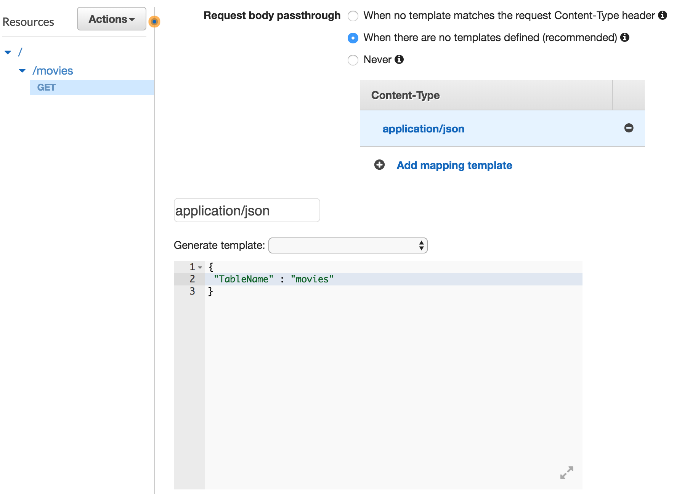The image size is (674, 494).
Task: Collapse the /movies resource
Action: tap(22, 70)
